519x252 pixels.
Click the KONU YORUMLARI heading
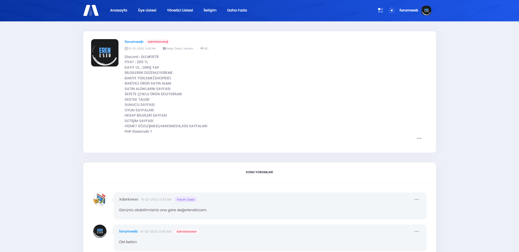coord(259,172)
